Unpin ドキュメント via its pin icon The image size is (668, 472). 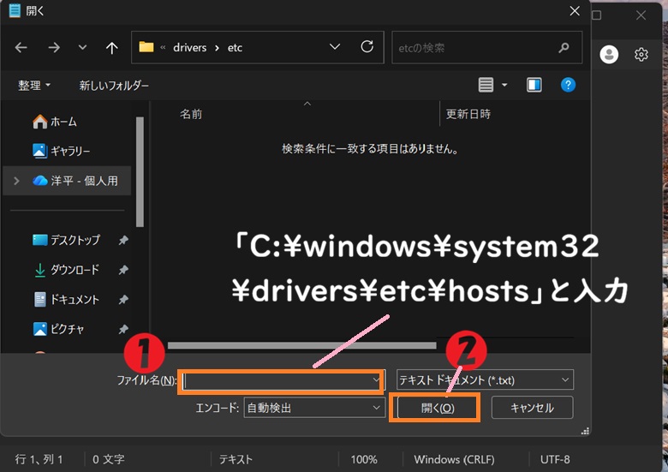coord(123,300)
